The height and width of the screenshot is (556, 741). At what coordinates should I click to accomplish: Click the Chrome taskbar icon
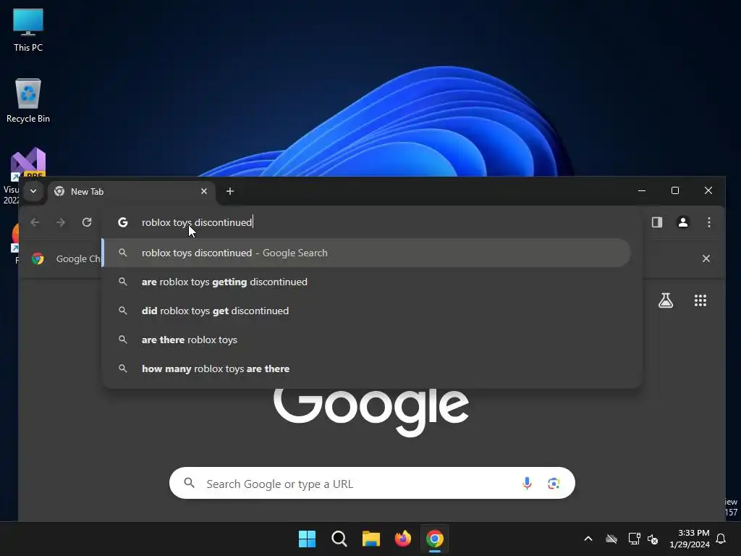[435, 539]
